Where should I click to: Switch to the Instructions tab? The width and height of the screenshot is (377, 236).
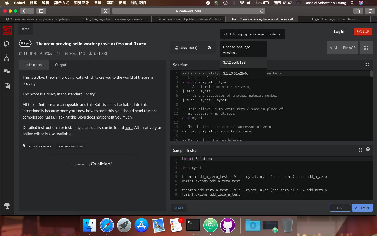tap(34, 65)
